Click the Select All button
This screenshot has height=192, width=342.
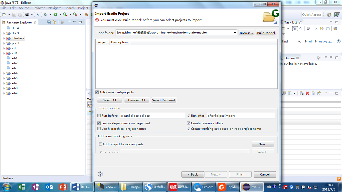pos(109,100)
